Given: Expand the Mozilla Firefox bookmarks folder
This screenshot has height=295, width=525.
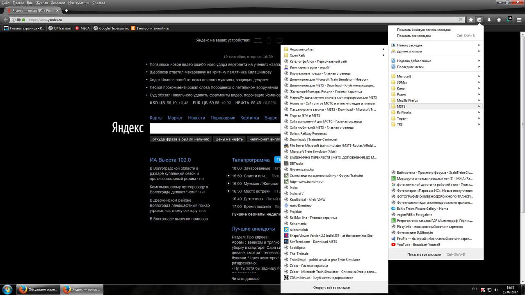Looking at the screenshot, I should pyautogui.click(x=407, y=100).
